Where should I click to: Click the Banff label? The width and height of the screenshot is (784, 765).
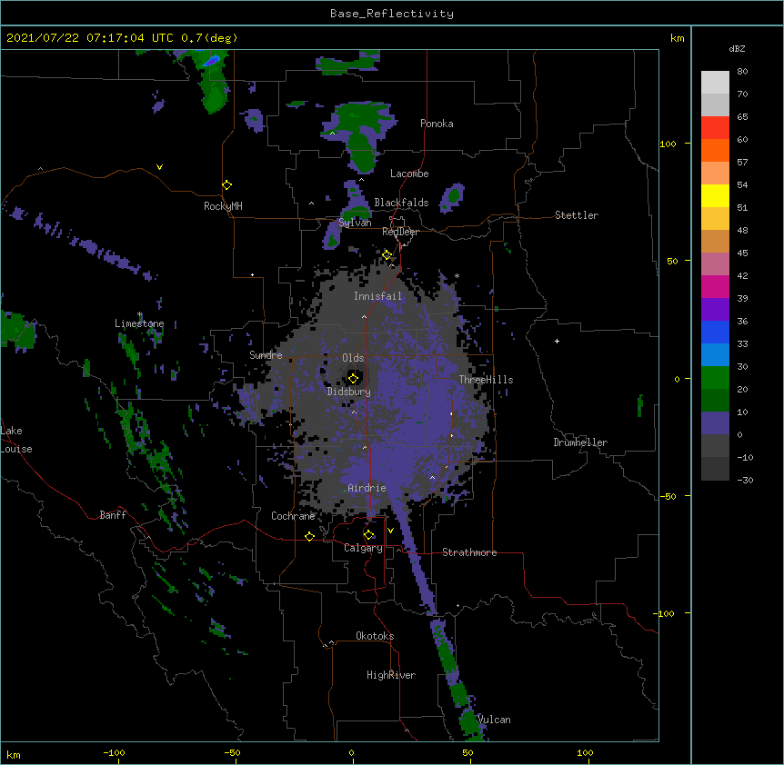click(113, 515)
